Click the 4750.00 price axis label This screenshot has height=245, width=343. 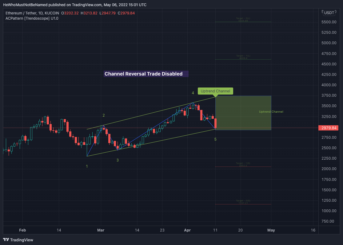click(329, 53)
